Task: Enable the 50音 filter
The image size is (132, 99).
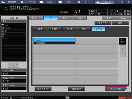Action: point(40,29)
